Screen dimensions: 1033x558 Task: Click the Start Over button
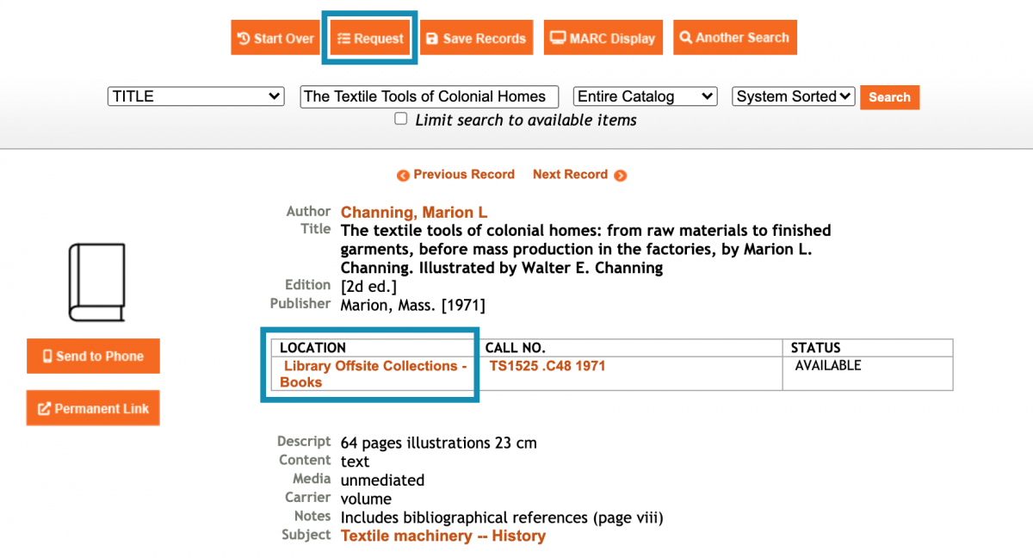[275, 38]
